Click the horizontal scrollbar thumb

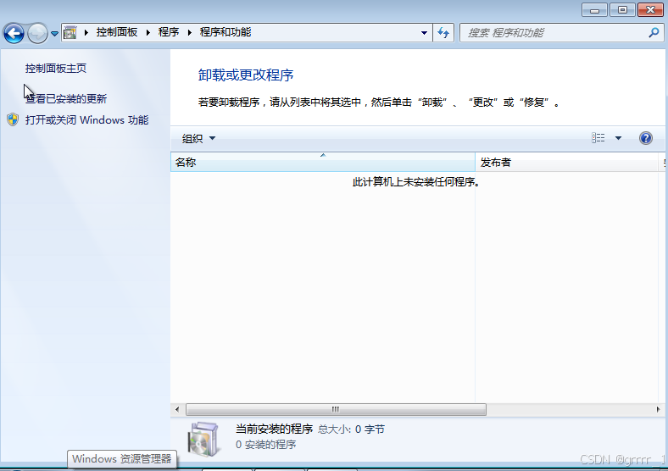[337, 409]
